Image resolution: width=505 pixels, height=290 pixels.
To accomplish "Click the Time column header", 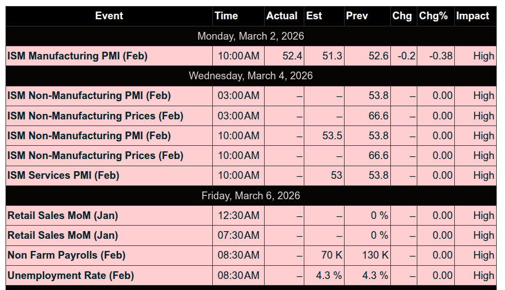I will 226,16.
